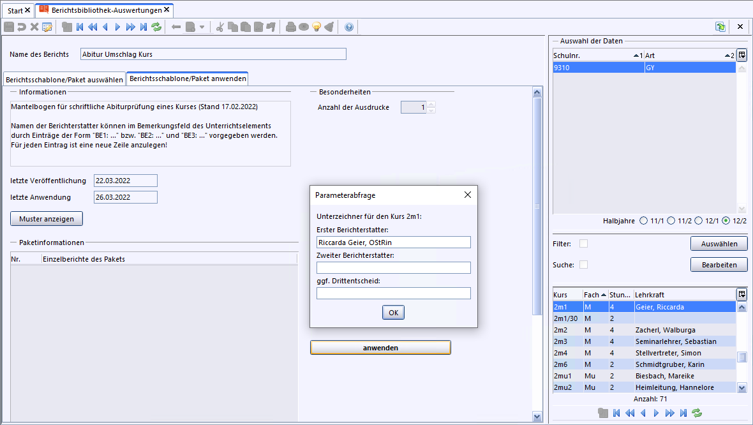Close the Start tab with its X

click(x=27, y=10)
